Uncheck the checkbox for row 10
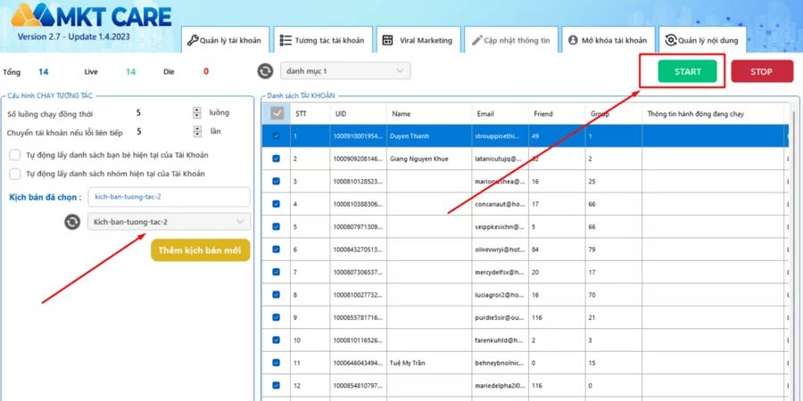The width and height of the screenshot is (803, 401). [277, 340]
